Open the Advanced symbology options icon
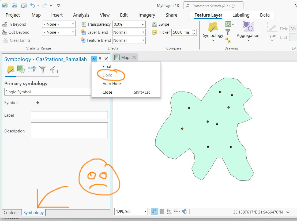 tap(54, 70)
